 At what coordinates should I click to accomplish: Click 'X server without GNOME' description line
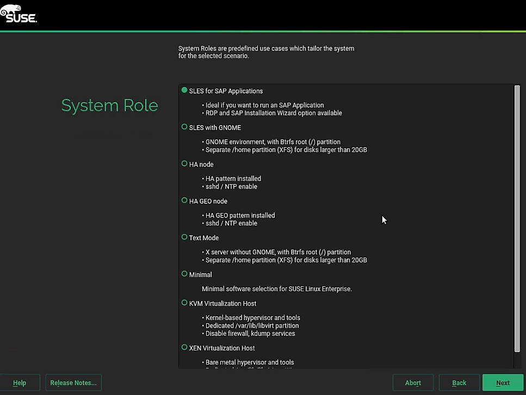(278, 252)
